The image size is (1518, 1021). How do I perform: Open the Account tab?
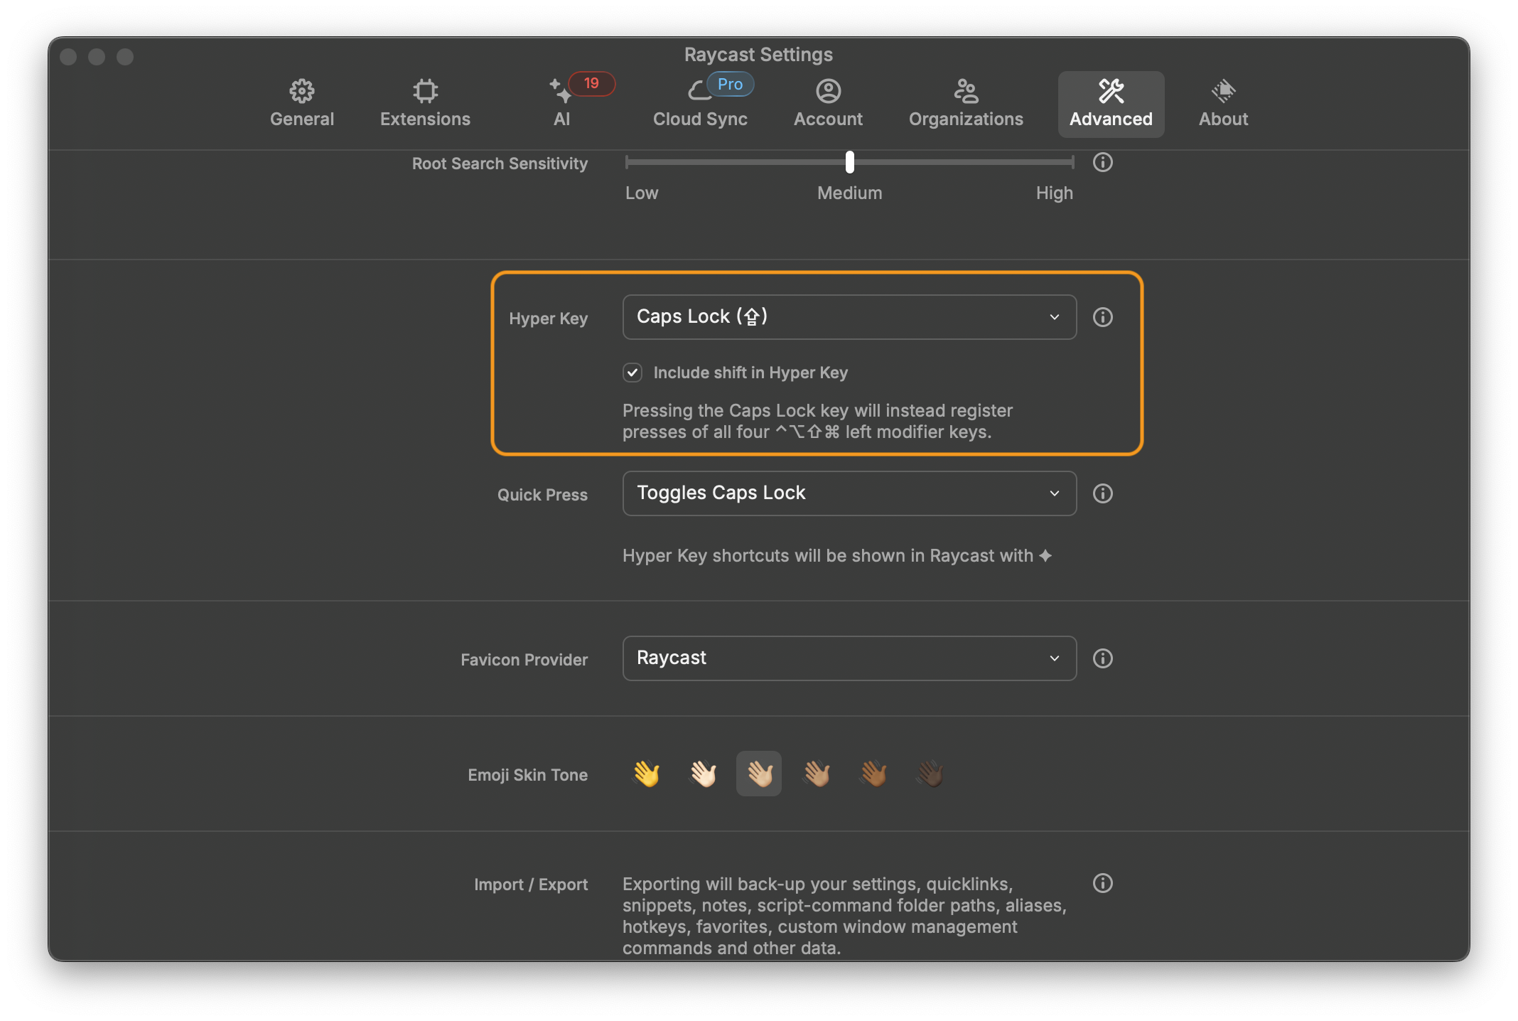pyautogui.click(x=828, y=104)
